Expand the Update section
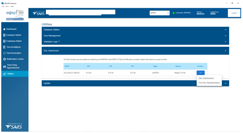Image resolution: width=243 pixels, height=133 pixels. point(226,83)
